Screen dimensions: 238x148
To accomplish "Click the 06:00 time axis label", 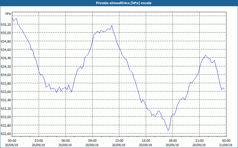I will 65,141.
